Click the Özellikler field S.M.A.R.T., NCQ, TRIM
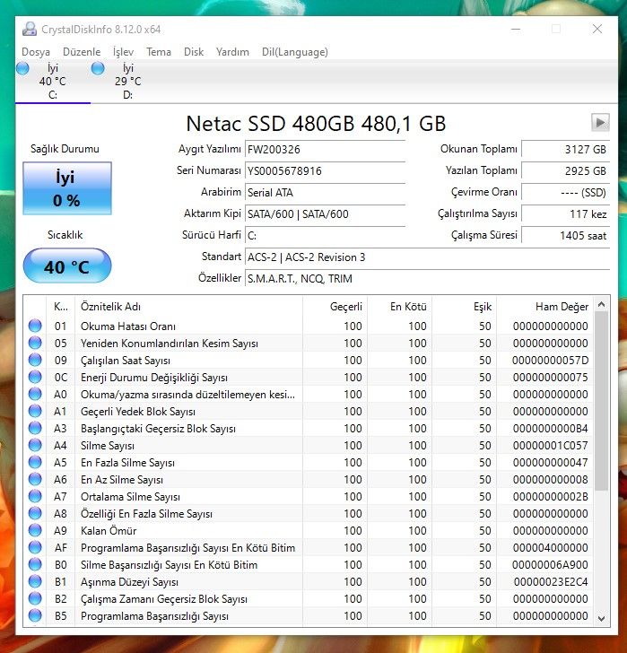The image size is (627, 653). tap(427, 278)
